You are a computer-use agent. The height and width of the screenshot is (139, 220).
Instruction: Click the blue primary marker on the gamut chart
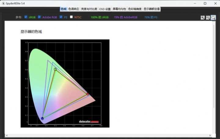[x=42, y=118]
